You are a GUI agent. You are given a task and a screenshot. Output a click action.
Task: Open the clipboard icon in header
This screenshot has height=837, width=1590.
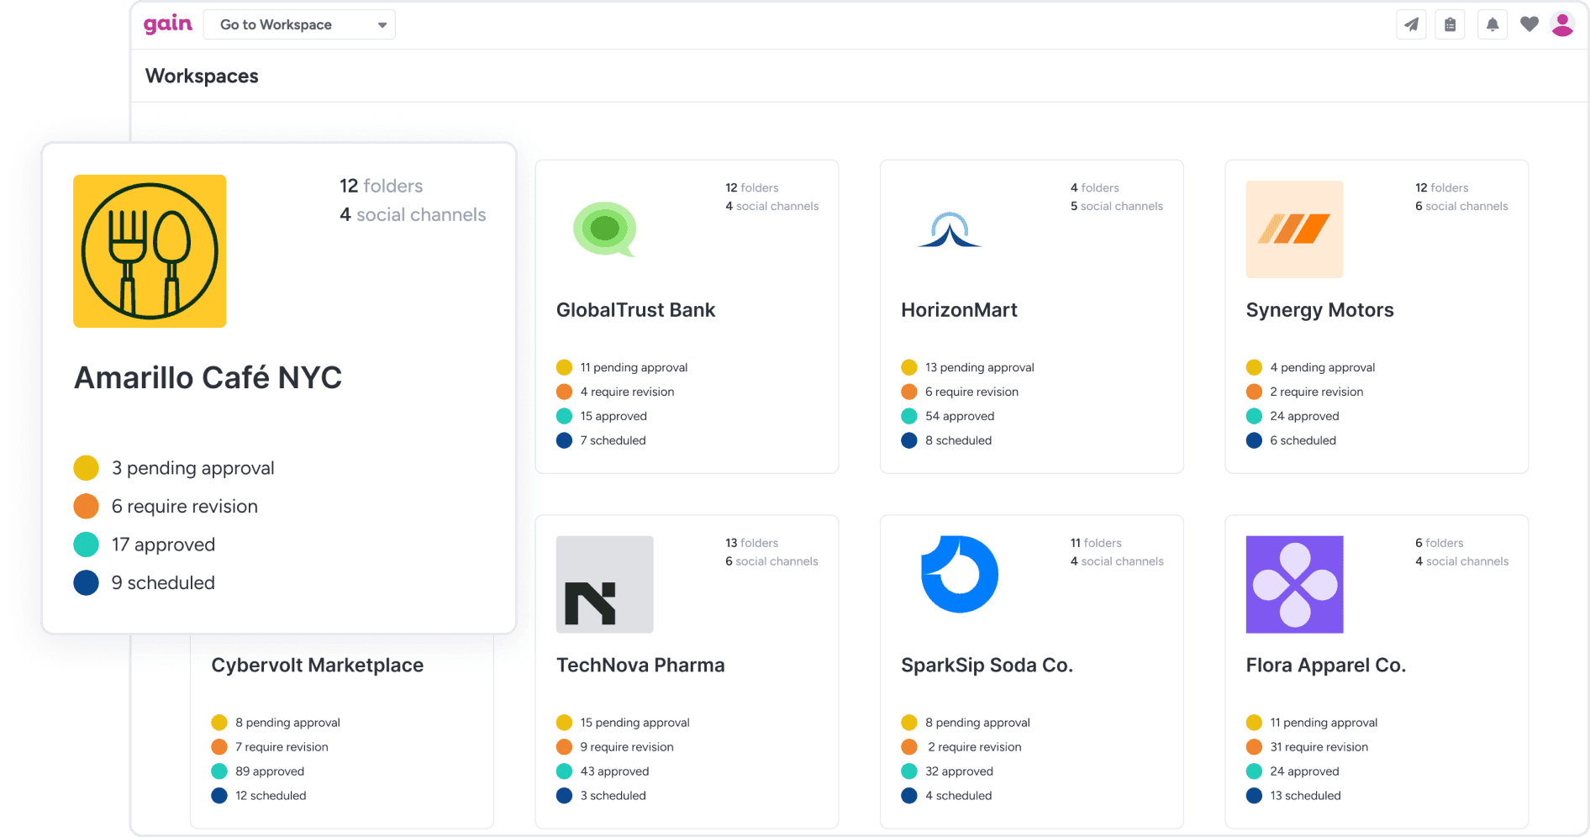1450,24
